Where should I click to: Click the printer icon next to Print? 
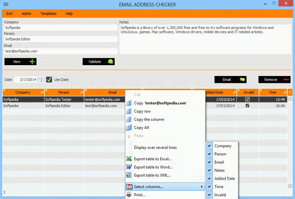click(129, 195)
